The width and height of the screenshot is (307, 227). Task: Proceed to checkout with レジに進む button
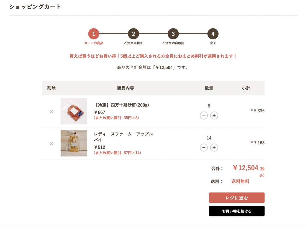tap(237, 198)
